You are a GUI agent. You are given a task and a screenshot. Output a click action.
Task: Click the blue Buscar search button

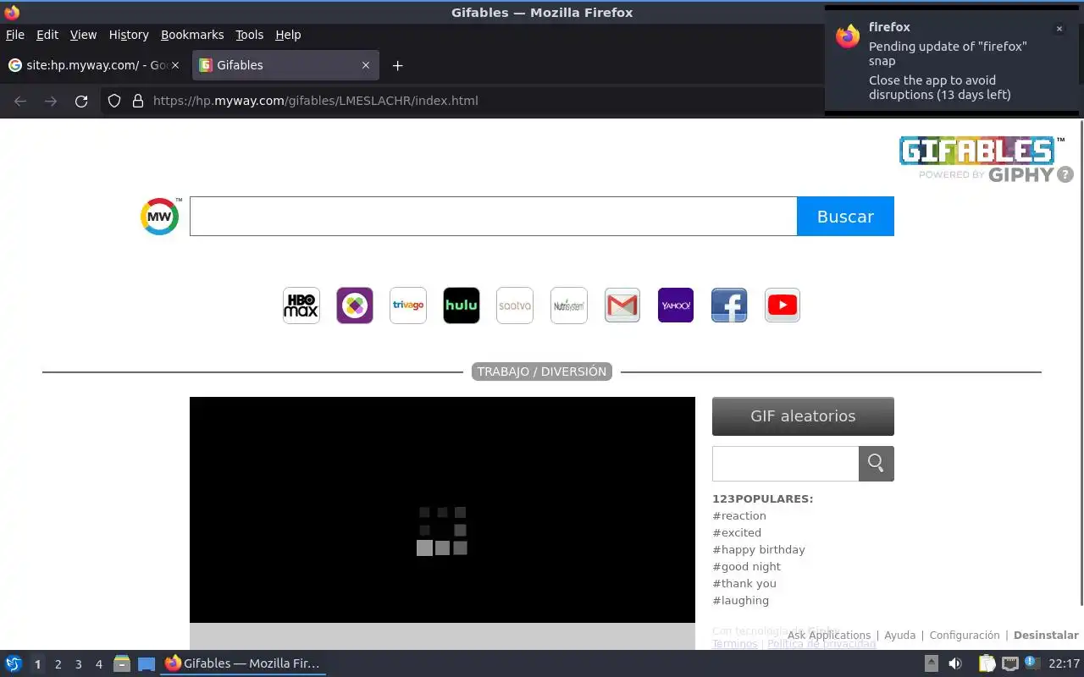845,217
